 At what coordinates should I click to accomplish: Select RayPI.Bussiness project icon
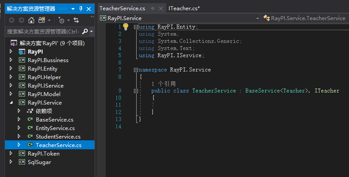(x=22, y=60)
